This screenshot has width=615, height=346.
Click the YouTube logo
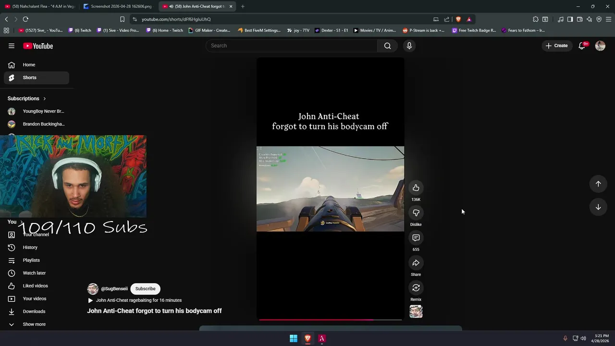point(38,46)
